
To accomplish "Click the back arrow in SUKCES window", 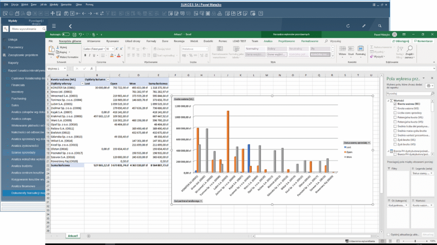I will coord(70,26).
